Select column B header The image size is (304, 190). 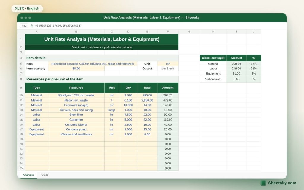[76, 31]
